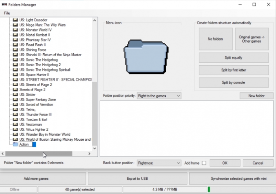276x194 pixels.
Task: Click the horizontal scrollbar thumb in tree
Action: coord(39,154)
